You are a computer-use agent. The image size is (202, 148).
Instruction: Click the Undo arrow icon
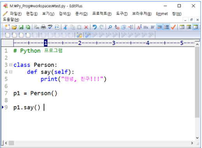click(x=95, y=27)
